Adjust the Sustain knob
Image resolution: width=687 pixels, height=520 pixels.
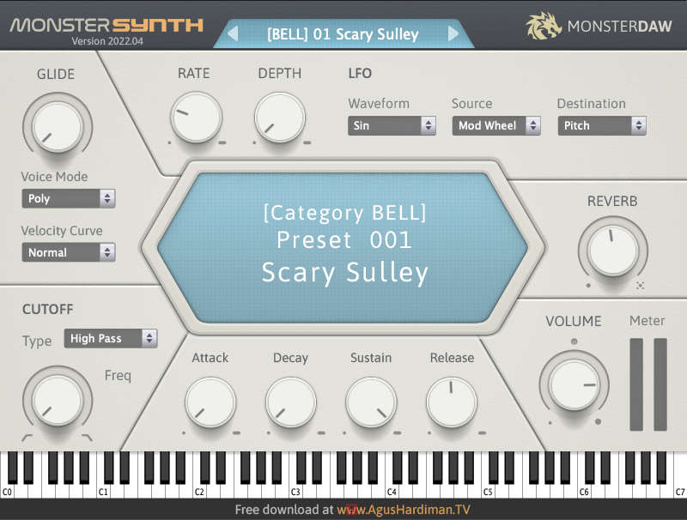click(x=371, y=399)
